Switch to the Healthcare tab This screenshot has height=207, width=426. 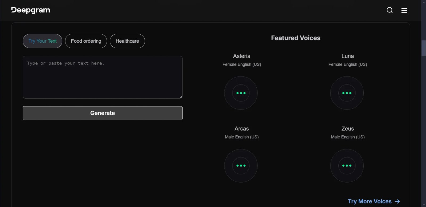(x=127, y=41)
